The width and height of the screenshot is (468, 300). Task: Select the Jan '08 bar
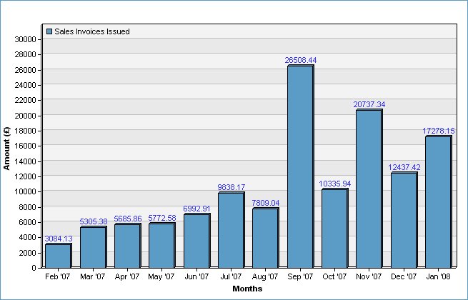(438, 201)
